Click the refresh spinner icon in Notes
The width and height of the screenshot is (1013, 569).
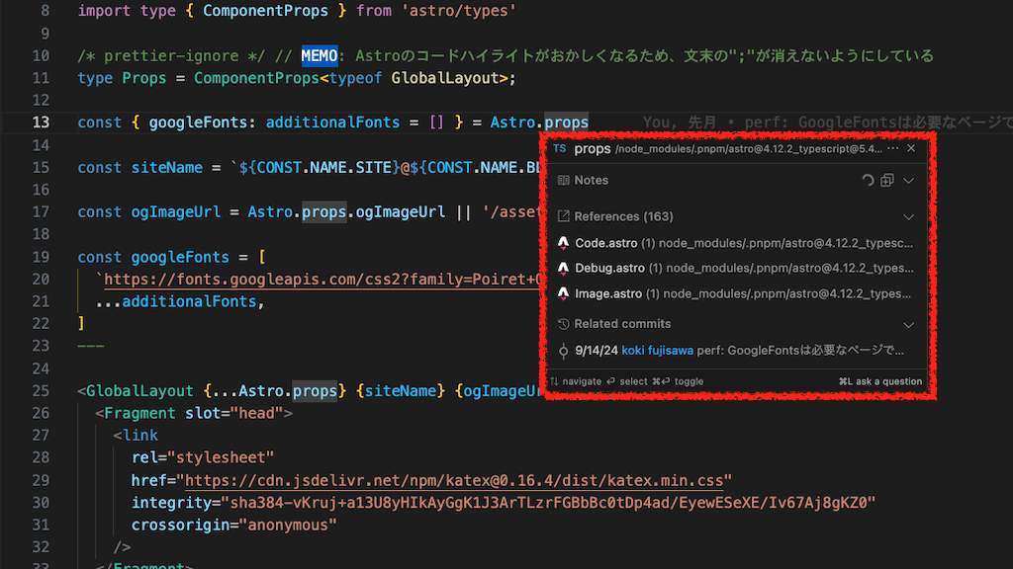[868, 181]
